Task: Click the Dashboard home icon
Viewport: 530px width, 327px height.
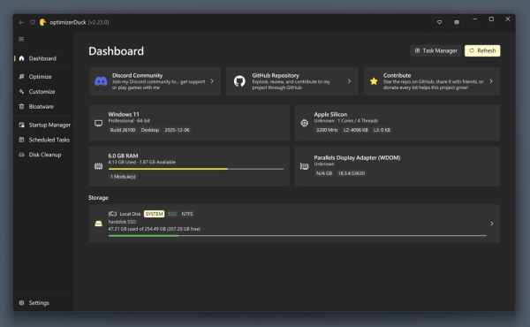Action: click(x=21, y=58)
